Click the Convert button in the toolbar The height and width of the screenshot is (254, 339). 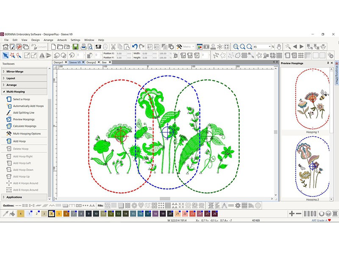click(x=39, y=47)
